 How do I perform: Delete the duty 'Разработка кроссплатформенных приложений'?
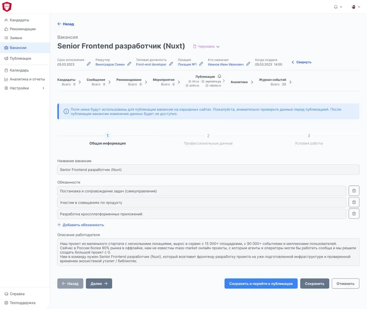(x=354, y=214)
